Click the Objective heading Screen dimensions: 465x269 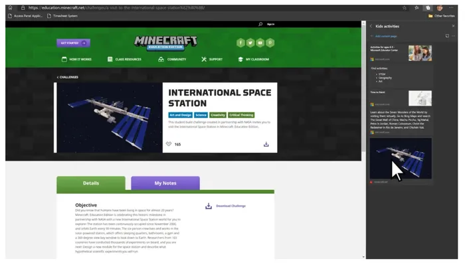click(x=86, y=205)
